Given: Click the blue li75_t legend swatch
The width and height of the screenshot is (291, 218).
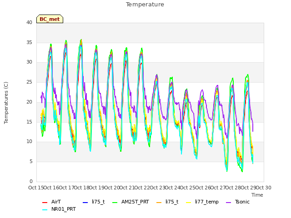Looking at the screenshot, I should [x=85, y=203].
